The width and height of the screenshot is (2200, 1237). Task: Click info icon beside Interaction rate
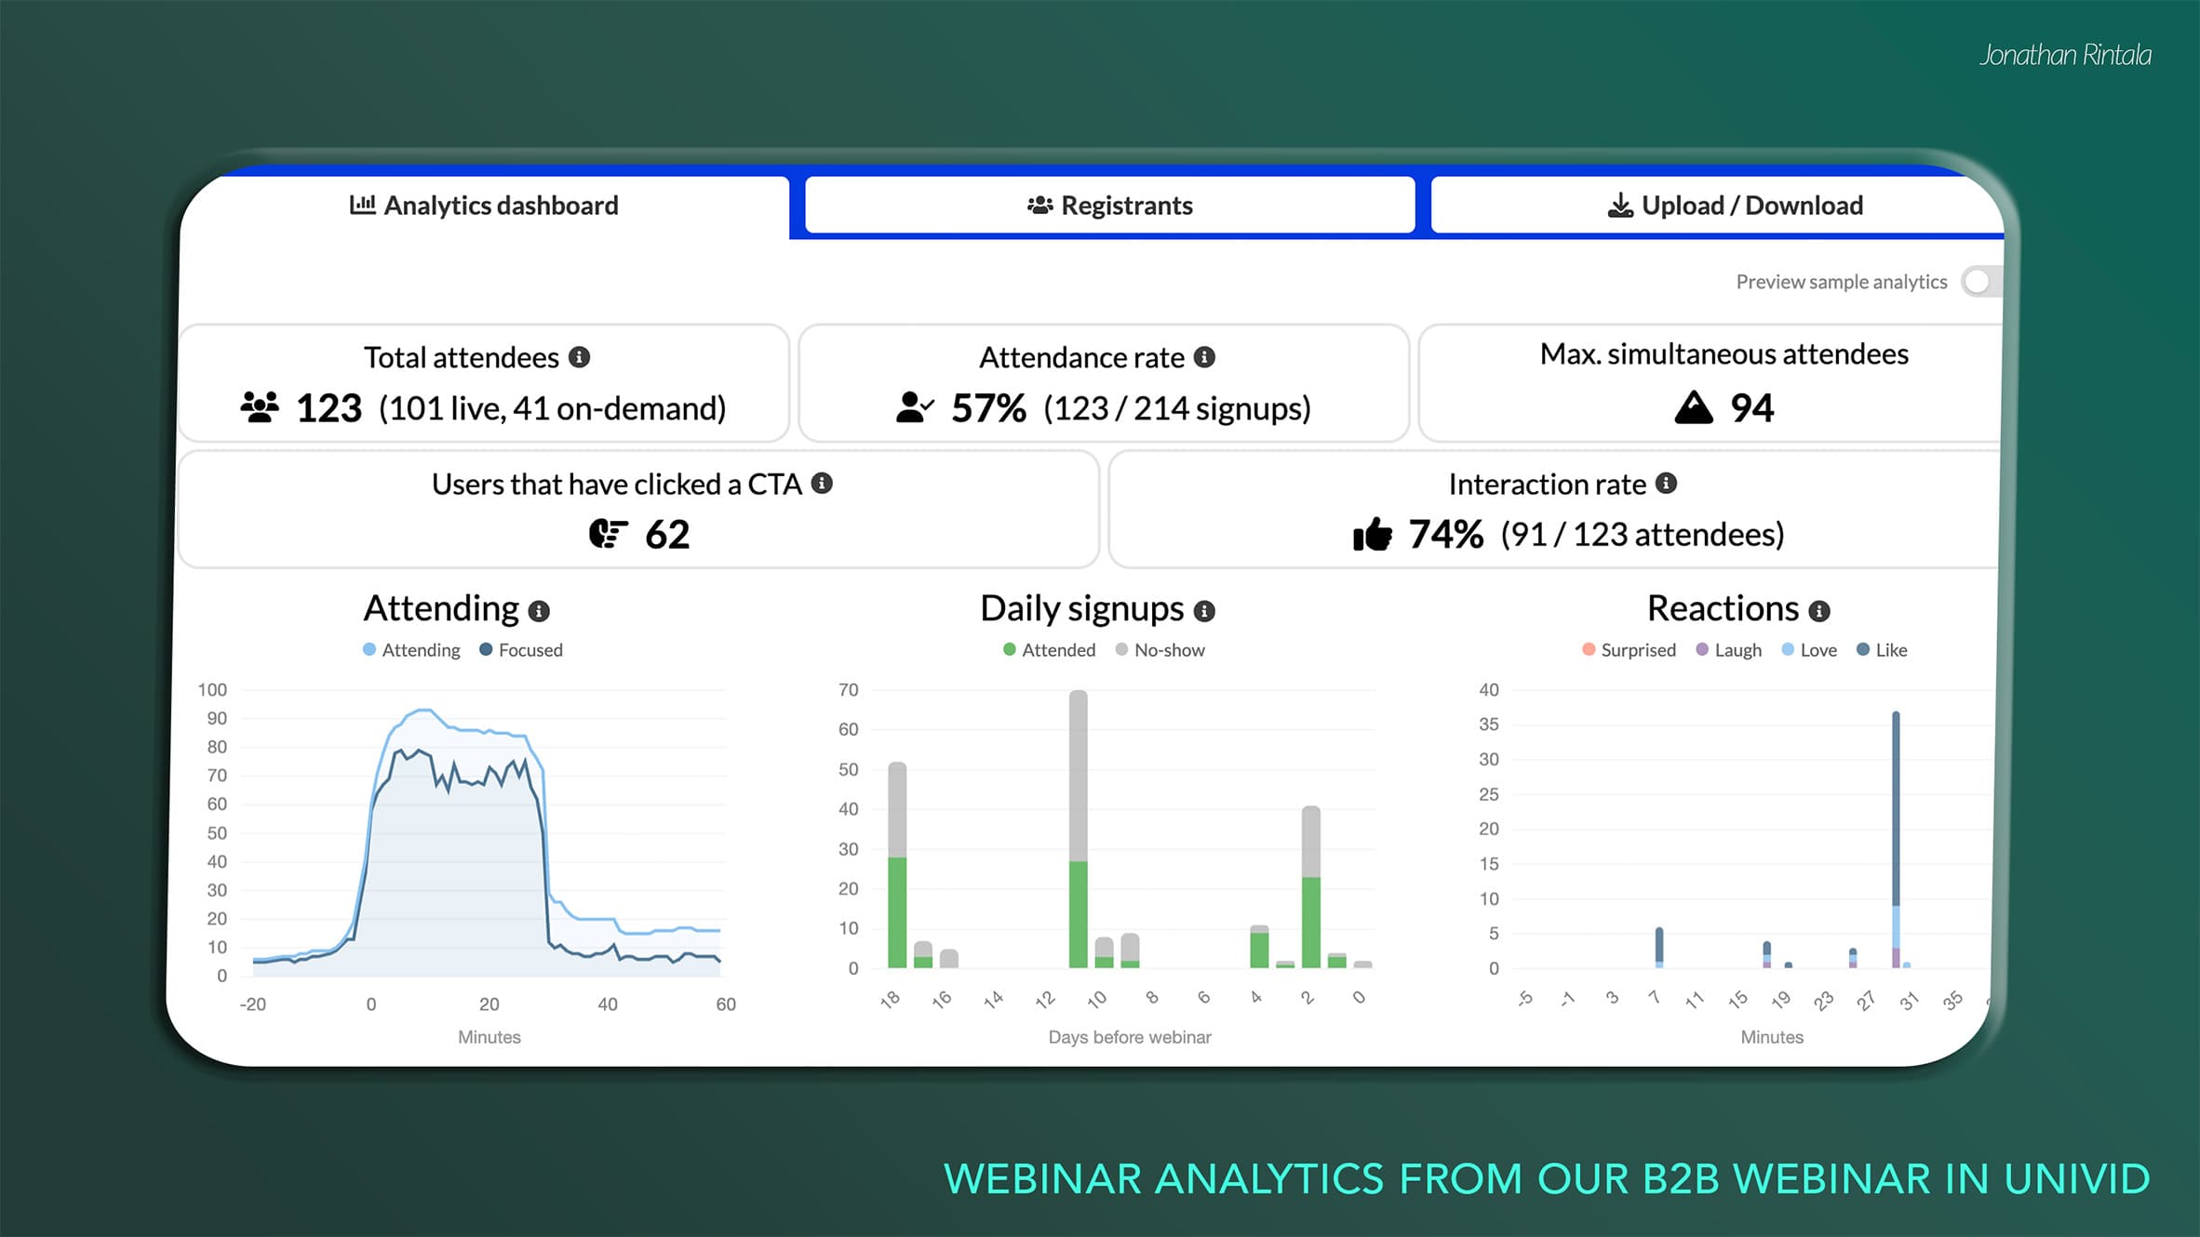click(1666, 484)
